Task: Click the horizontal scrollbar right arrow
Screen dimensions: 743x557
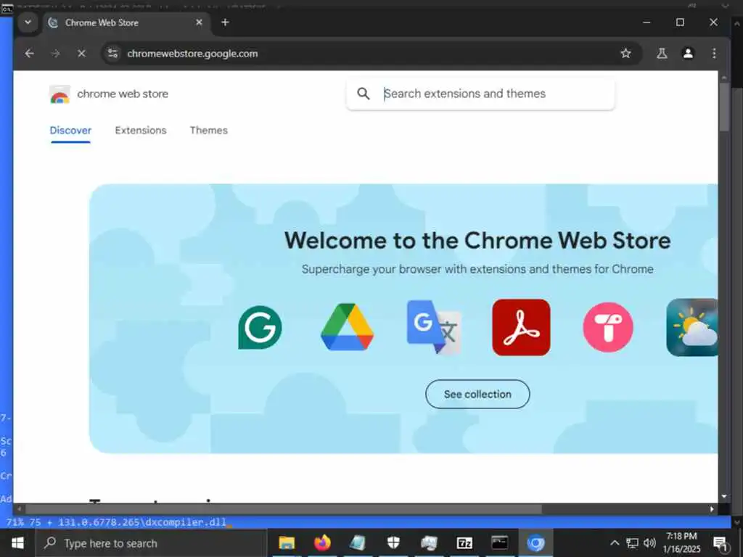Action: pyautogui.click(x=712, y=509)
